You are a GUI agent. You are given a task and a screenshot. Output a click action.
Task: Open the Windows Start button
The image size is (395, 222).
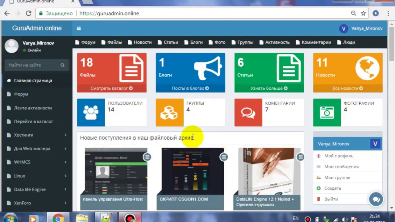click(10, 218)
